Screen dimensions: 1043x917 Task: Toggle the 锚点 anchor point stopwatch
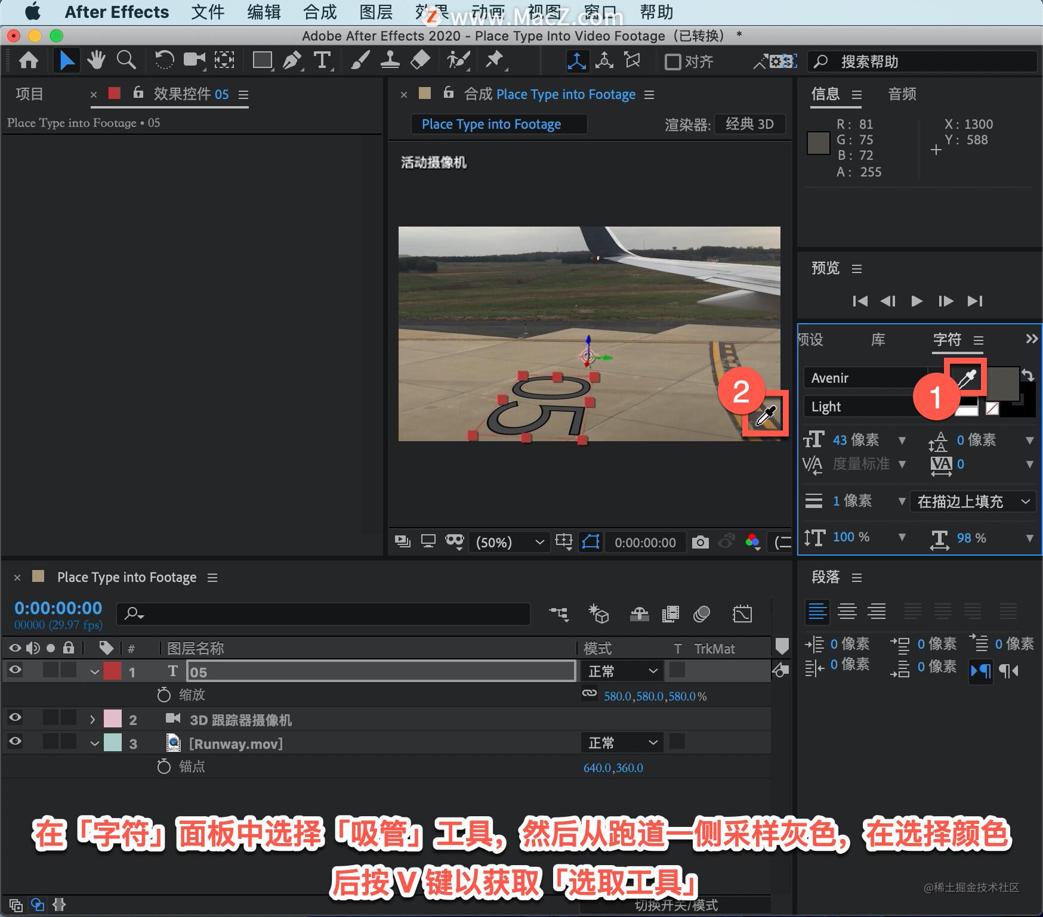[163, 766]
